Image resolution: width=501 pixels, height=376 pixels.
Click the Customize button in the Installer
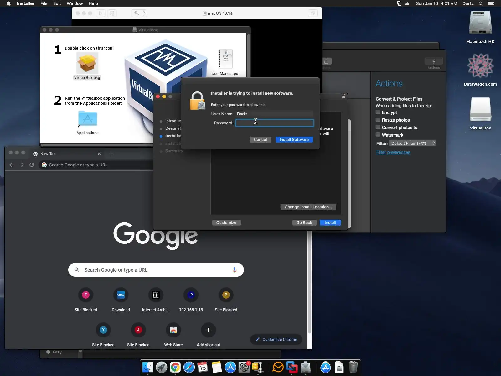(x=226, y=222)
